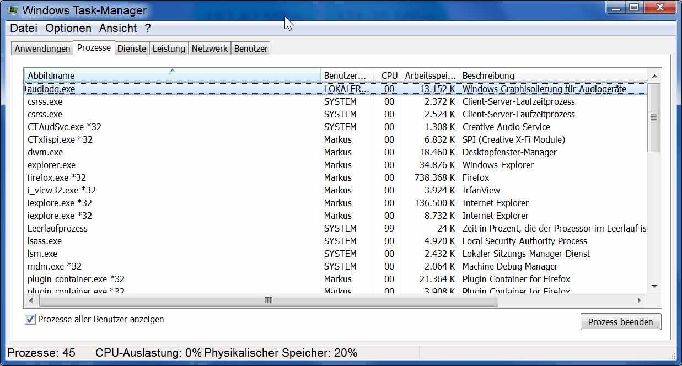Click the Machine Debug Manager description
The width and height of the screenshot is (682, 366).
coord(510,266)
